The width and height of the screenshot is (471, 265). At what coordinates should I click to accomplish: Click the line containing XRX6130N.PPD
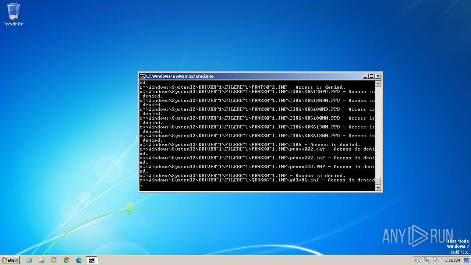257,127
